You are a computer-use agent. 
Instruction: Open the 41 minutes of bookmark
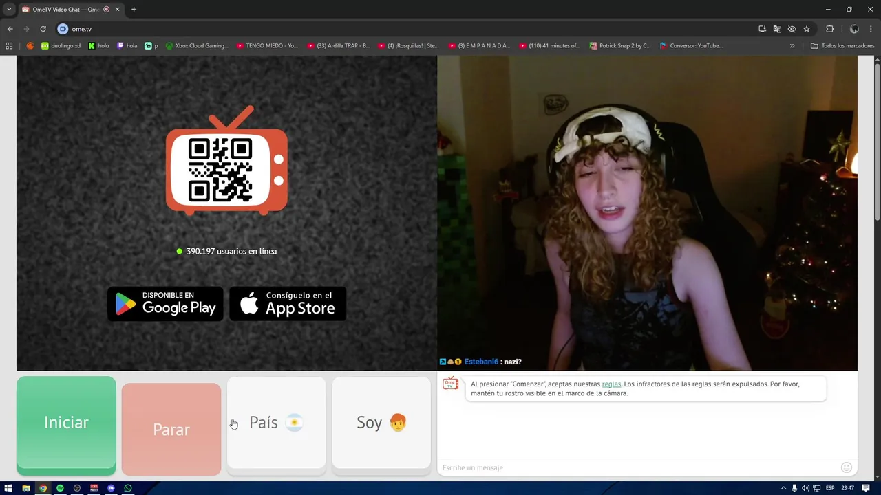pyautogui.click(x=550, y=46)
